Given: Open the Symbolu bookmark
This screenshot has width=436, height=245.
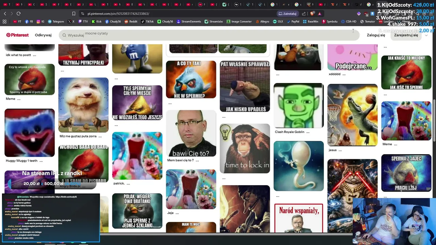Looking at the screenshot, I should (329, 21).
